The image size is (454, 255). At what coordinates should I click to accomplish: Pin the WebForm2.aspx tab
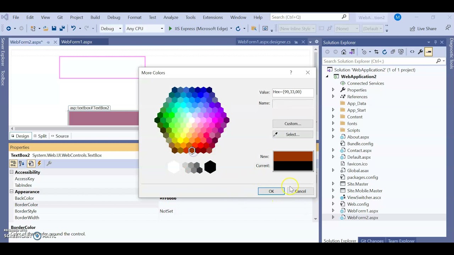click(48, 42)
